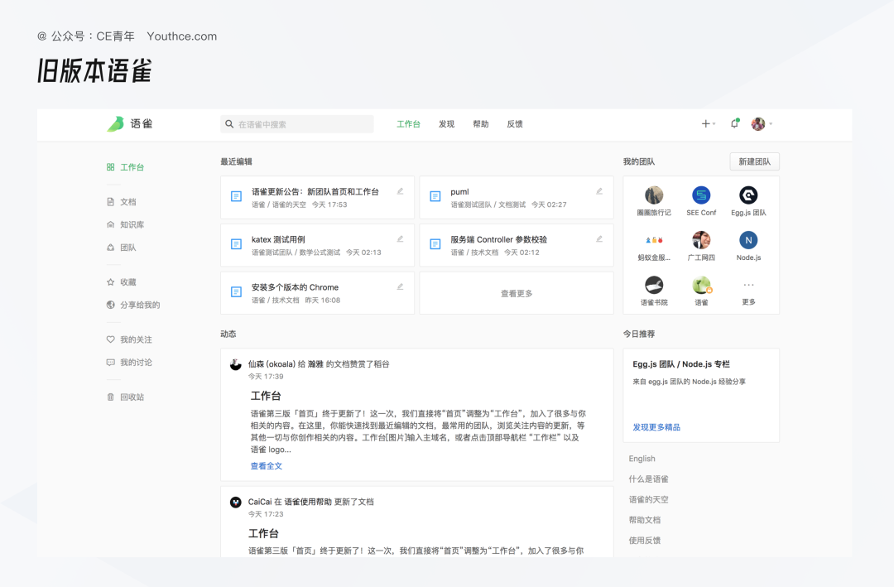The width and height of the screenshot is (894, 587).
Task: Click 仙森 (okoala) activity avatar
Action: coord(235,364)
